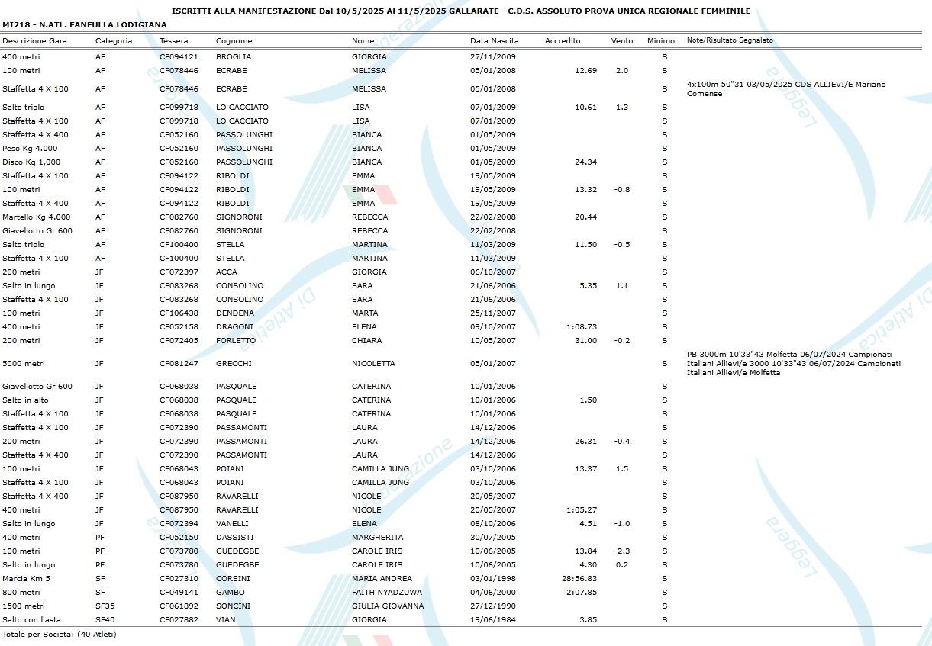This screenshot has height=646, width=932.
Task: Click the accredited time '1:08.73'
Action: click(582, 327)
